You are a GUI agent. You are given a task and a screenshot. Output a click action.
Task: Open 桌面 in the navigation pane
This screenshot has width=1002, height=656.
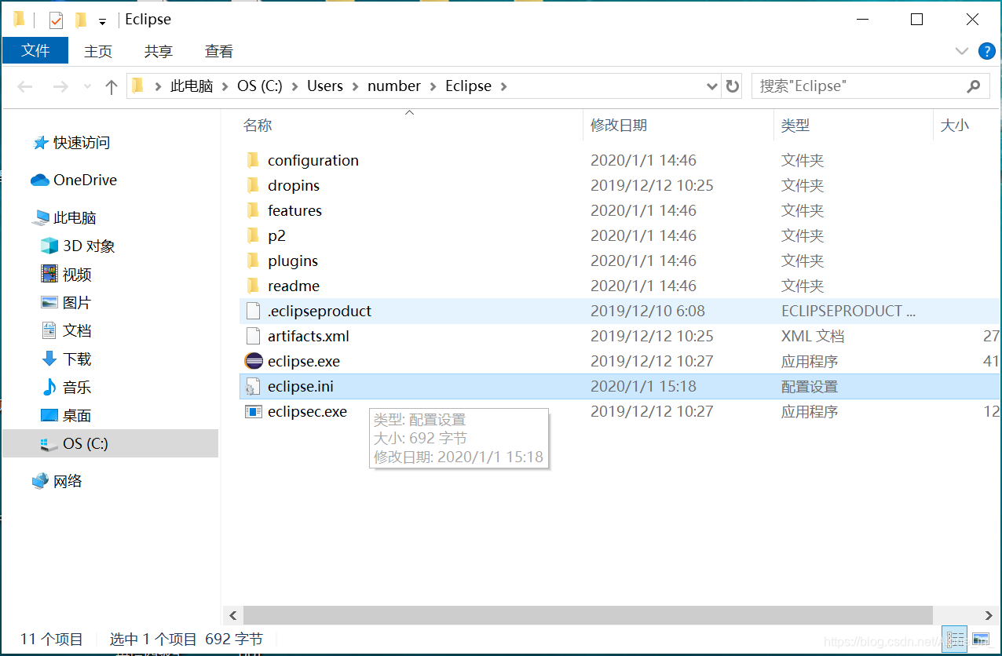(77, 416)
